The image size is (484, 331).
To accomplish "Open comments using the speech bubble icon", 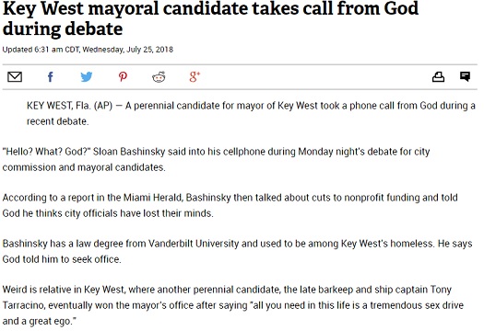I will click(465, 76).
